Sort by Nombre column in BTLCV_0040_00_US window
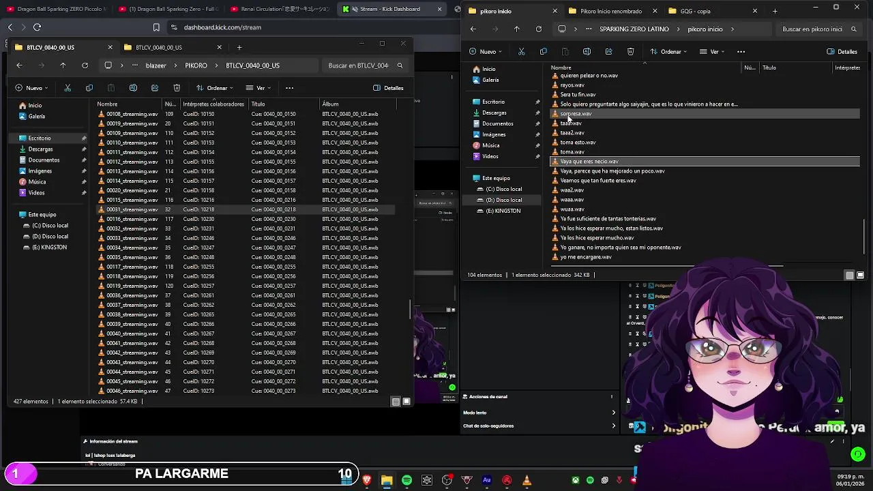Screen dimensions: 873x491 [x=107, y=104]
